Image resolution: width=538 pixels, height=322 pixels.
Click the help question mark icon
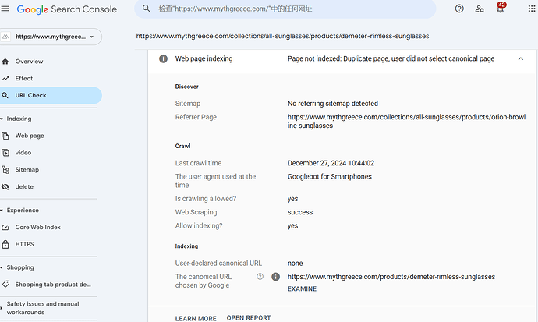pos(459,9)
